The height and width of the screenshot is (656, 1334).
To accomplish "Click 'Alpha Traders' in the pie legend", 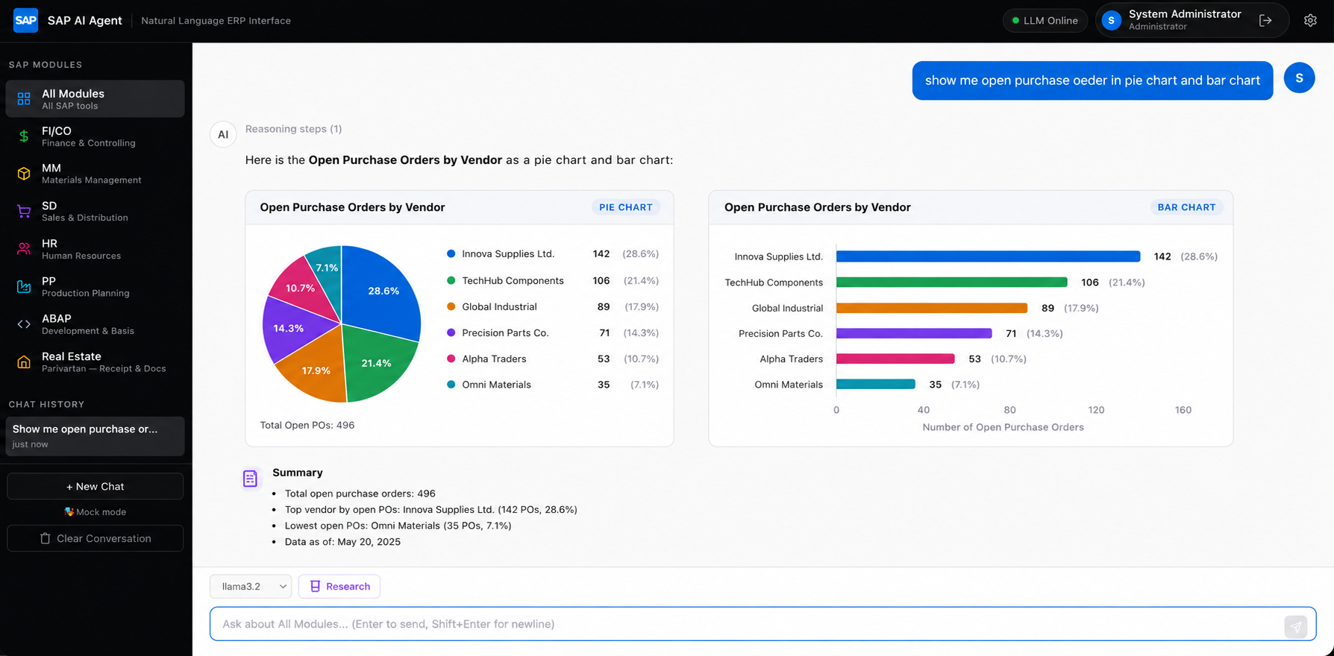I will click(494, 359).
